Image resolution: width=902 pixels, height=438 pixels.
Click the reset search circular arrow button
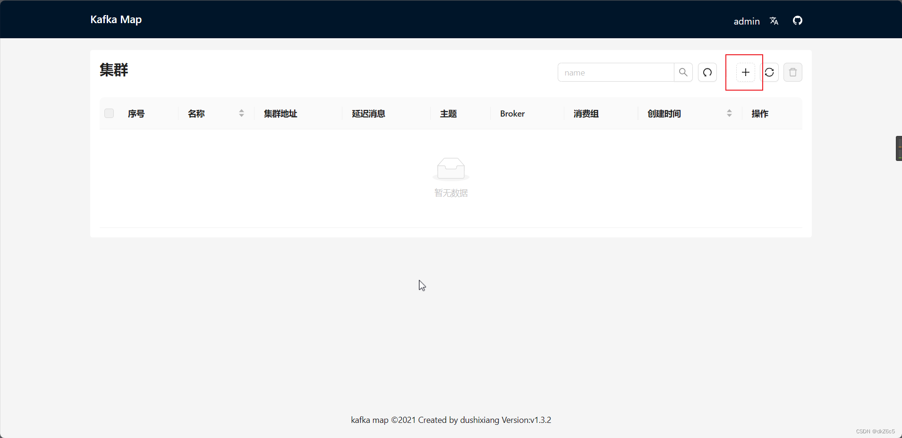(x=707, y=72)
